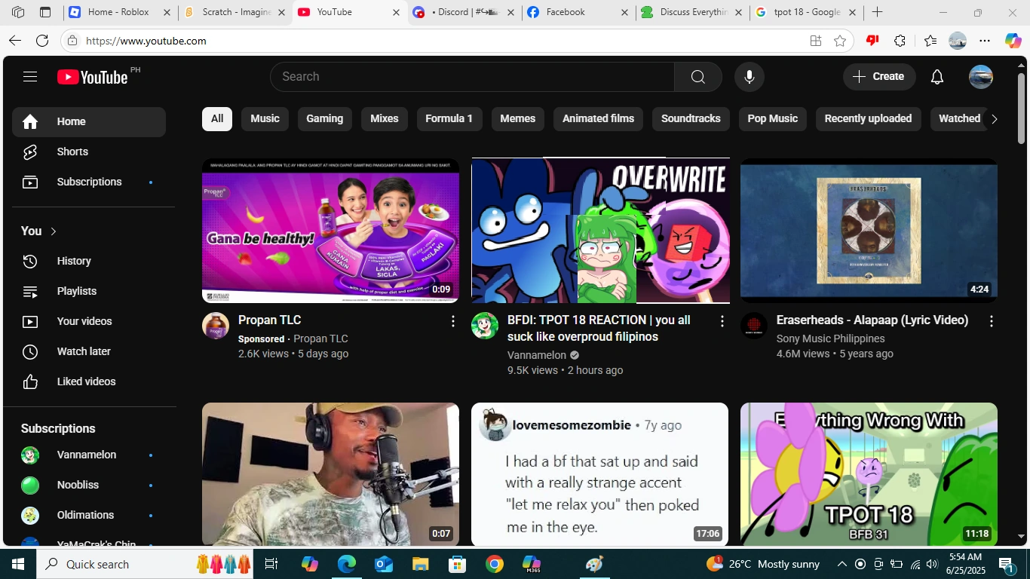
Task: Open the Vannamelon channel from subscriptions
Action: point(86,455)
